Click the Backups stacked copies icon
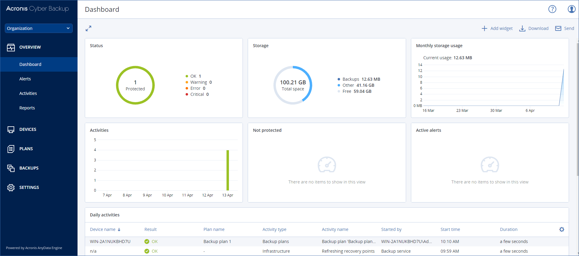Screen dimensions: 579x256 11,168
